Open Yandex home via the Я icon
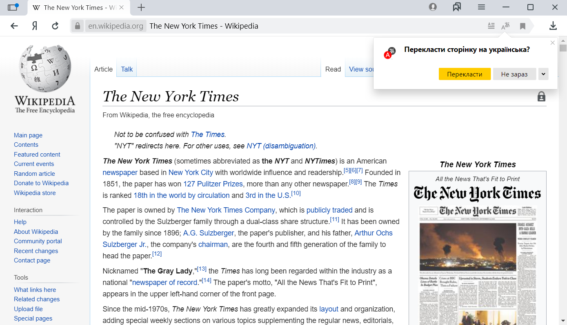This screenshot has height=325, width=567. [35, 26]
